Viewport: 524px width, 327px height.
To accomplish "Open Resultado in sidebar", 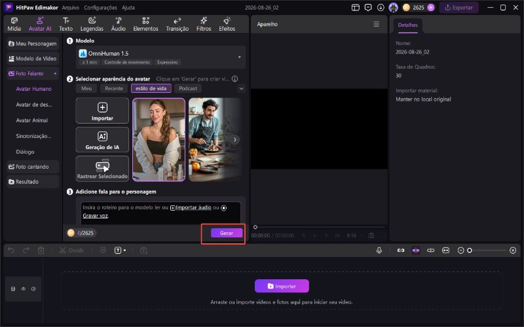I will (32, 182).
